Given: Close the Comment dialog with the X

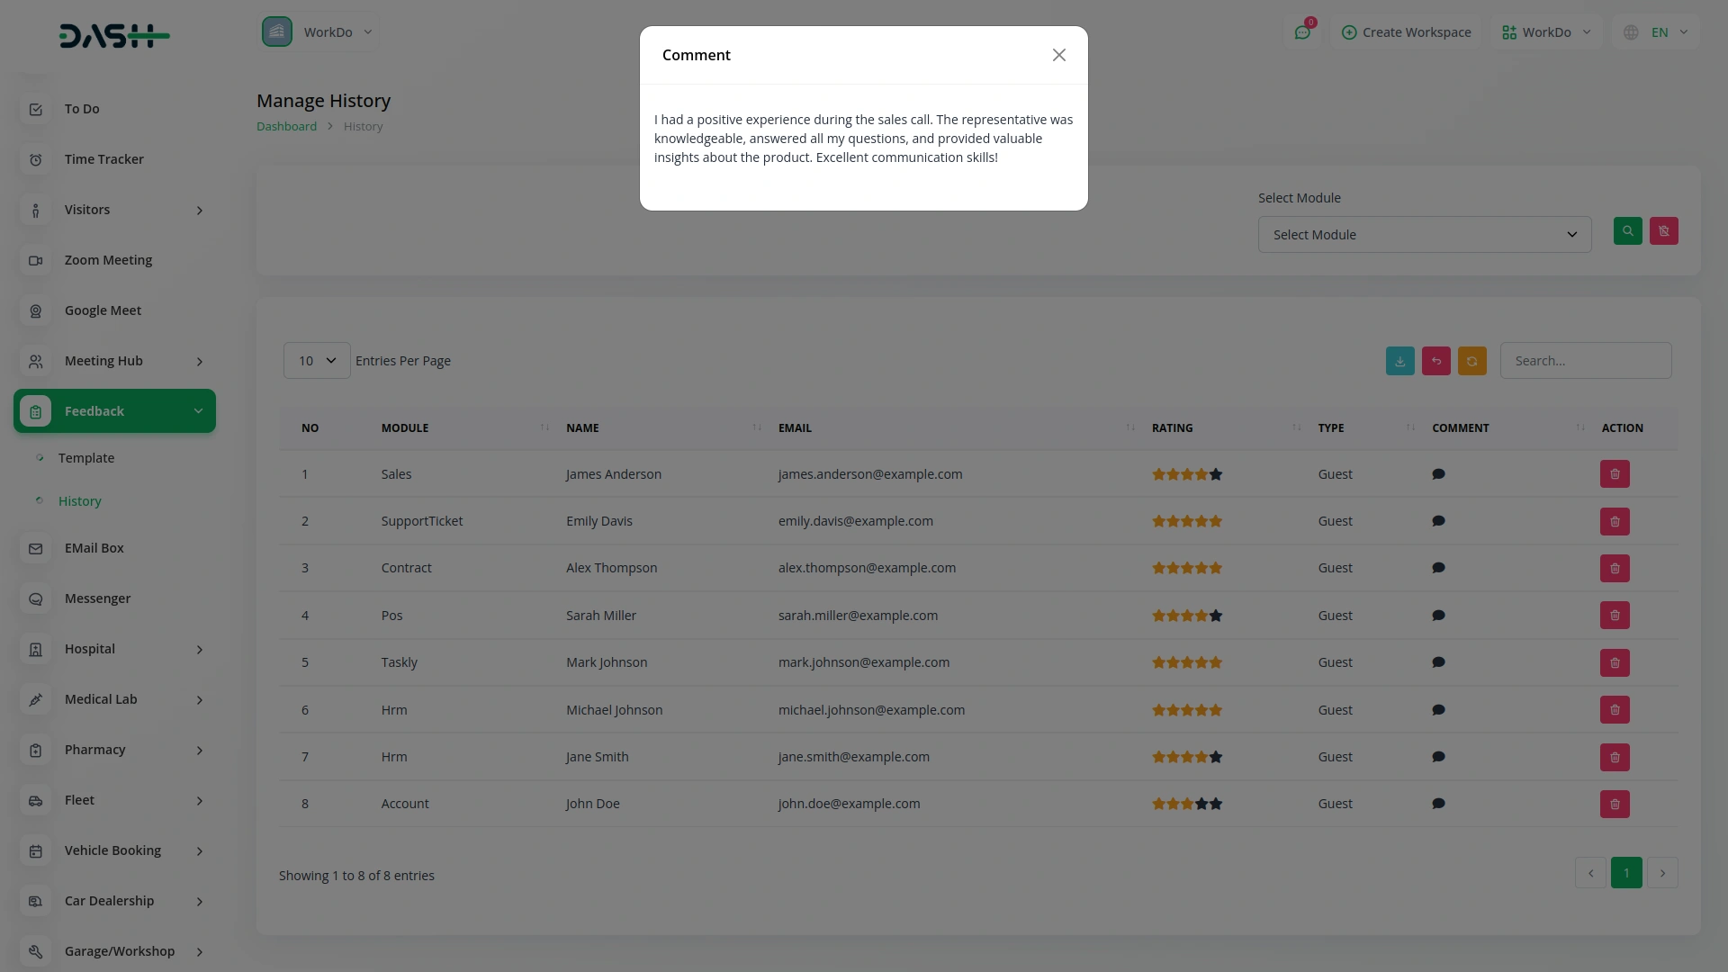Looking at the screenshot, I should (1058, 56).
